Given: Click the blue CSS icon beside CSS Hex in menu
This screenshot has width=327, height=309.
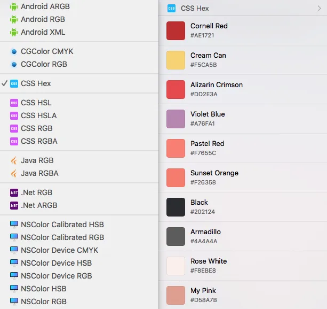Looking at the screenshot, I should [x=14, y=83].
